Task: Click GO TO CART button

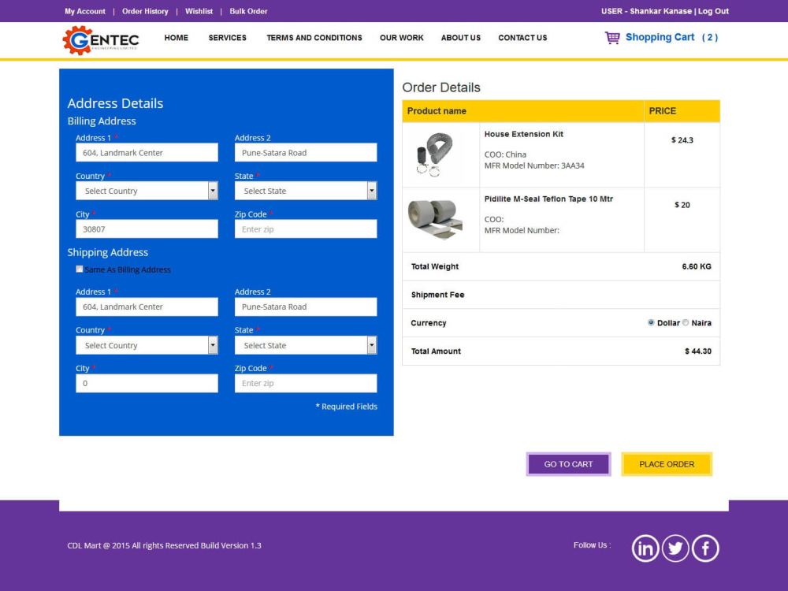Action: coord(568,464)
